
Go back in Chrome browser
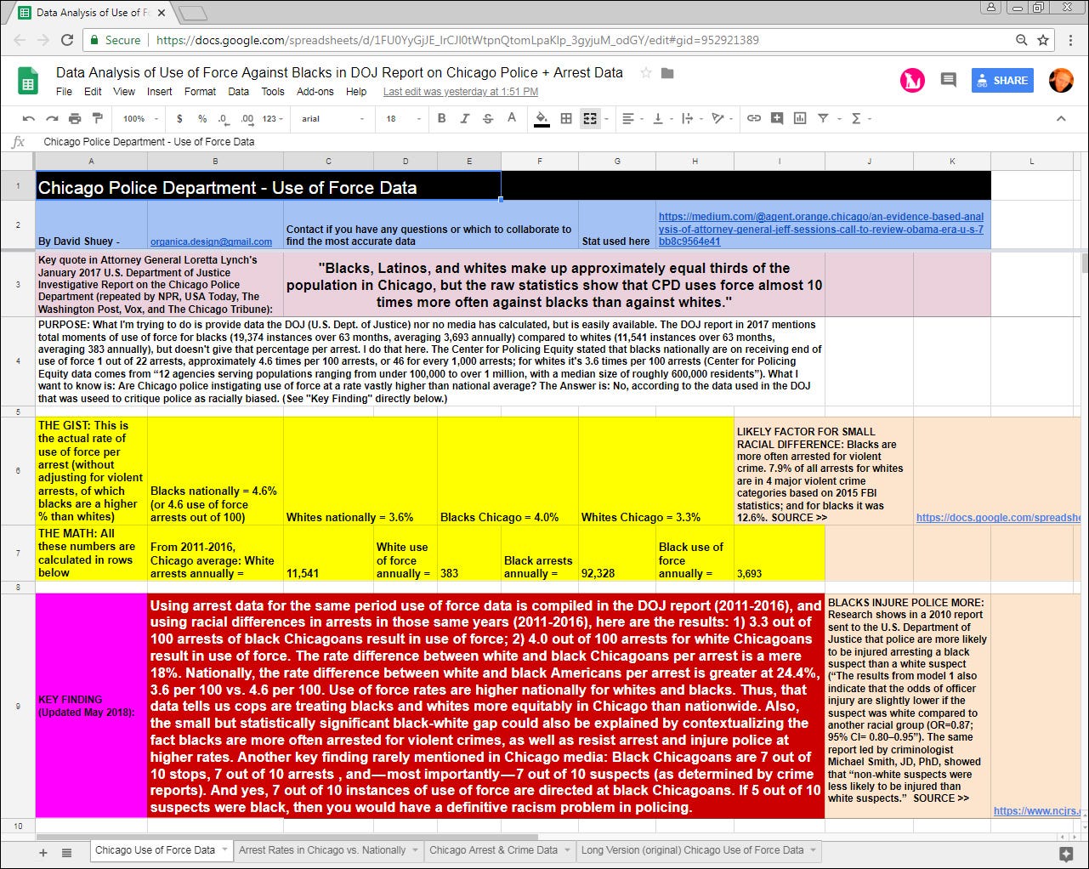[20, 40]
